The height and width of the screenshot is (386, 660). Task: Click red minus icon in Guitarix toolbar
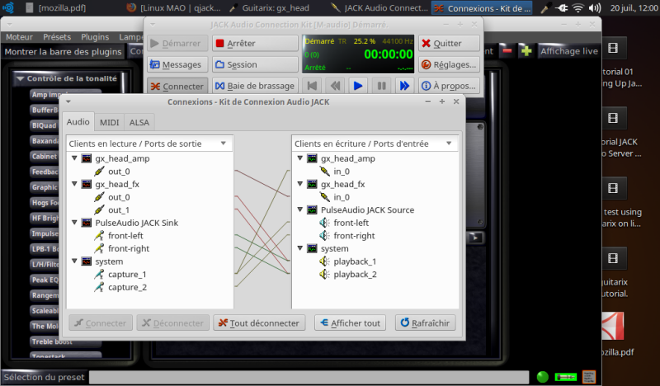(x=507, y=51)
